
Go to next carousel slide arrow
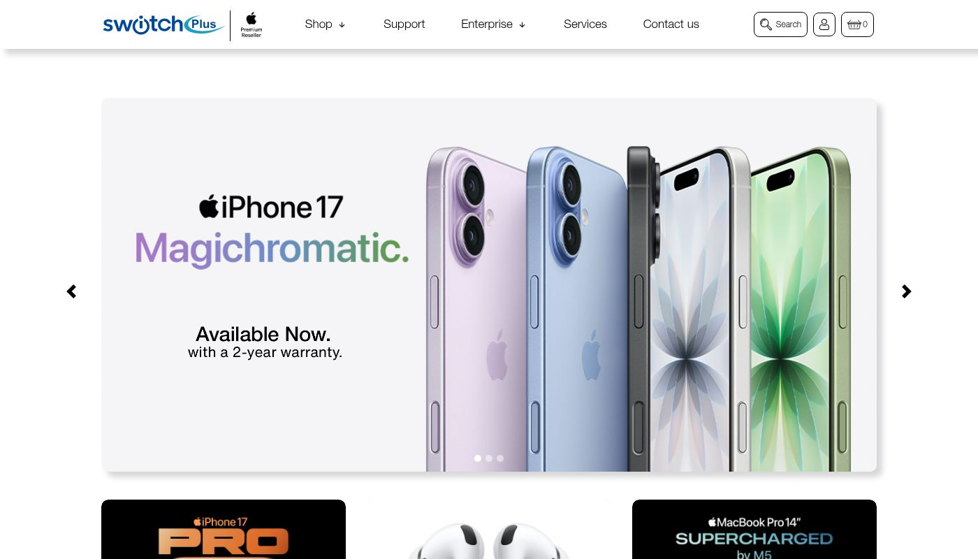[906, 291]
